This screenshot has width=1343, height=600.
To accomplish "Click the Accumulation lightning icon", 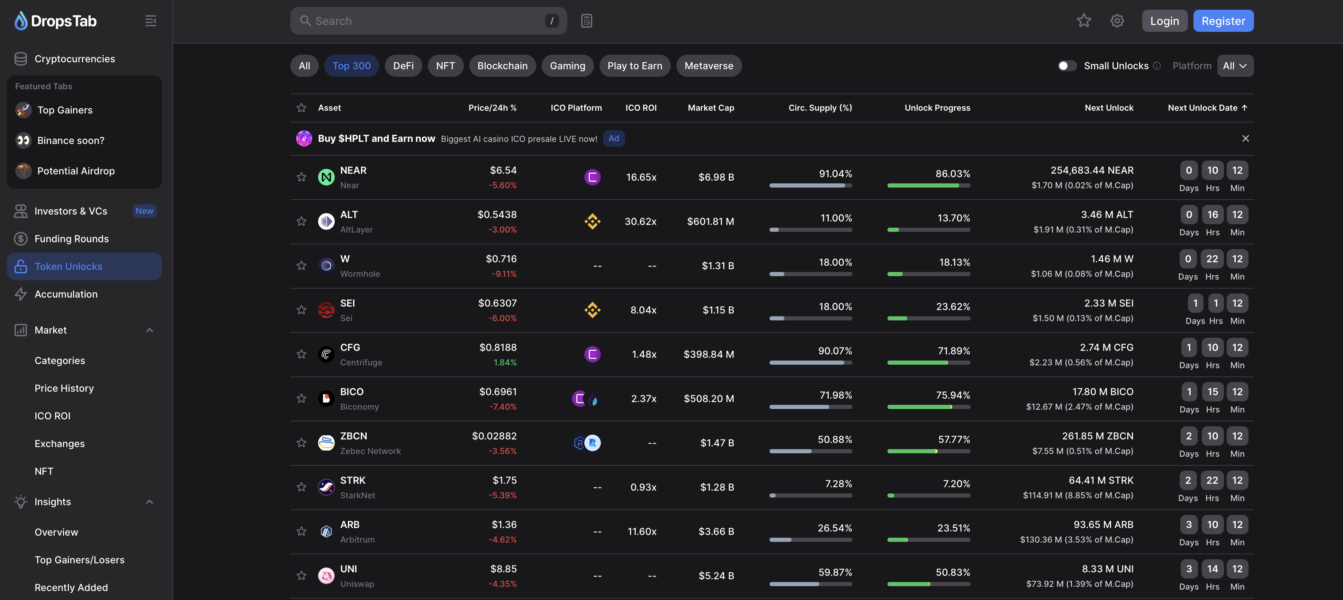I will click(21, 294).
